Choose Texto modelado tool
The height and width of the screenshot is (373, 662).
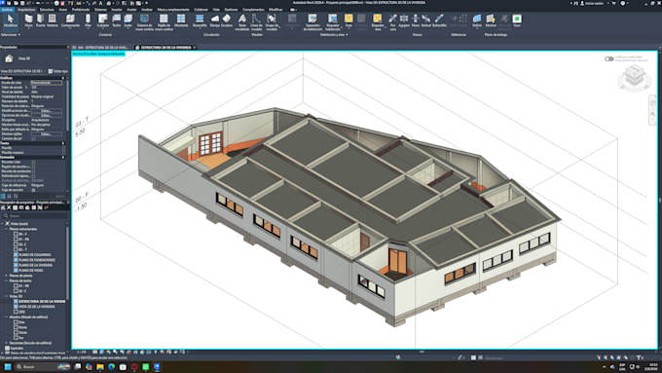241,22
